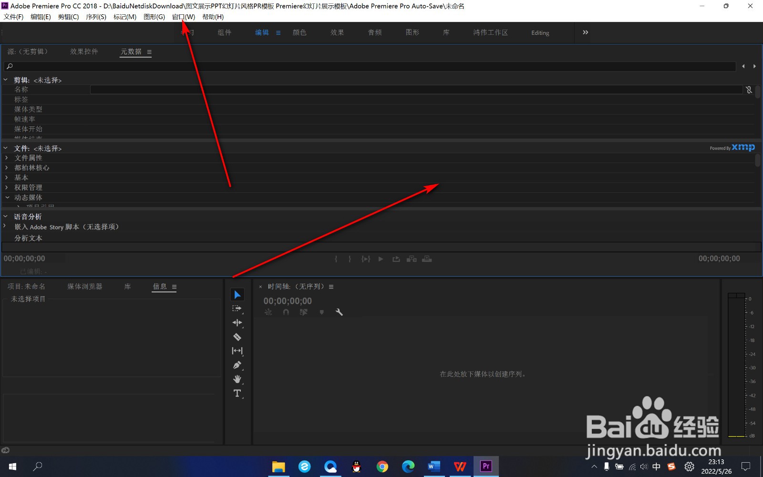Screen dimensions: 763x477
Task: Switch to the 音频 workspace
Action: coord(375,32)
